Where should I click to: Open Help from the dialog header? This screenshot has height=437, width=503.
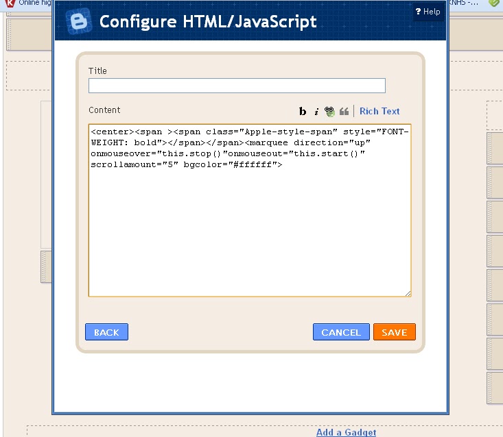pyautogui.click(x=428, y=12)
